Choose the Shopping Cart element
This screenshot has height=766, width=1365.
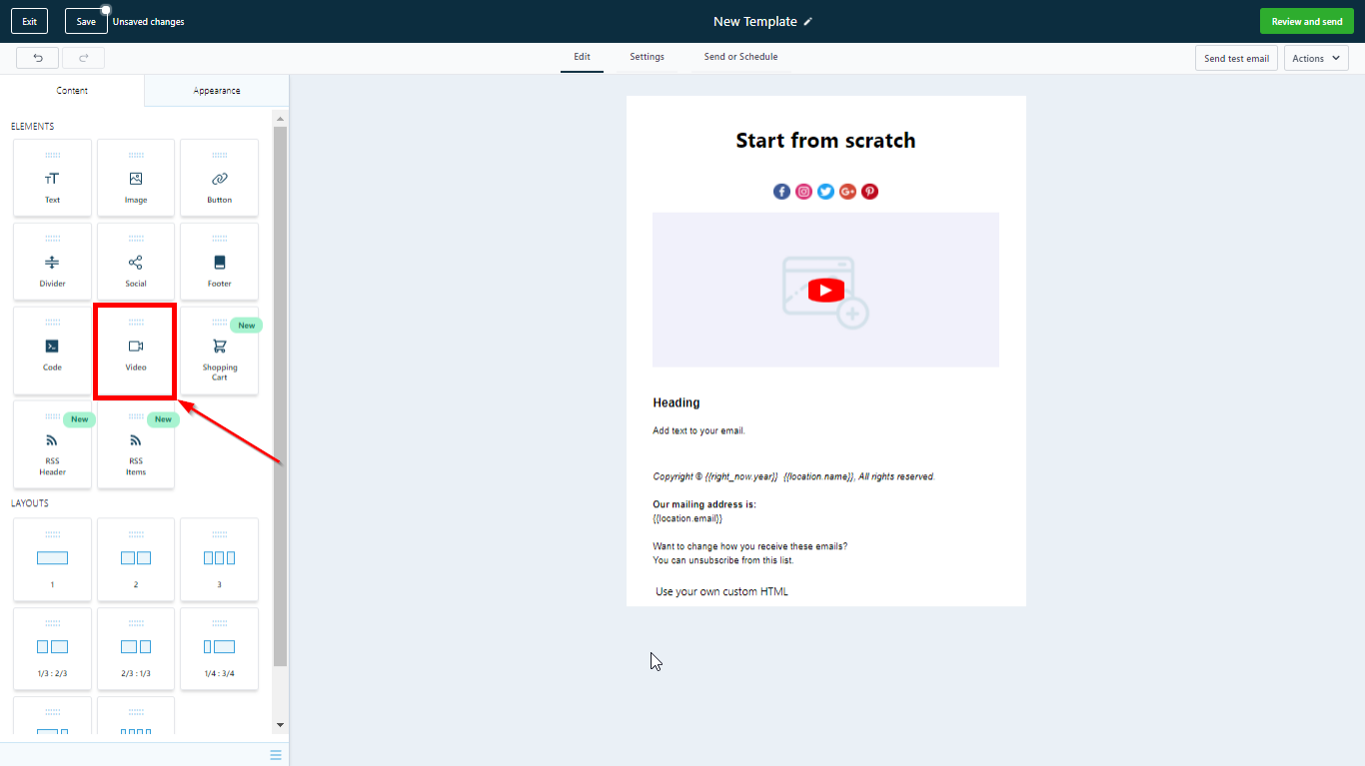tap(219, 352)
